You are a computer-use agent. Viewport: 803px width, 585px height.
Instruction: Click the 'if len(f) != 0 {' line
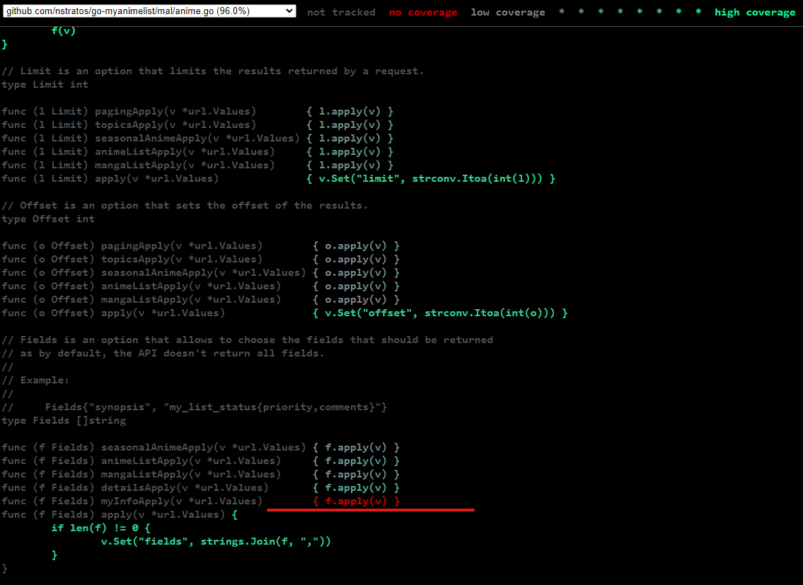click(x=100, y=528)
